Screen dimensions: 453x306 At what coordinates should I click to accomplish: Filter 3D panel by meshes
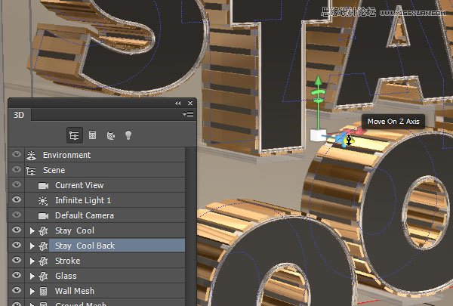pyautogui.click(x=92, y=135)
